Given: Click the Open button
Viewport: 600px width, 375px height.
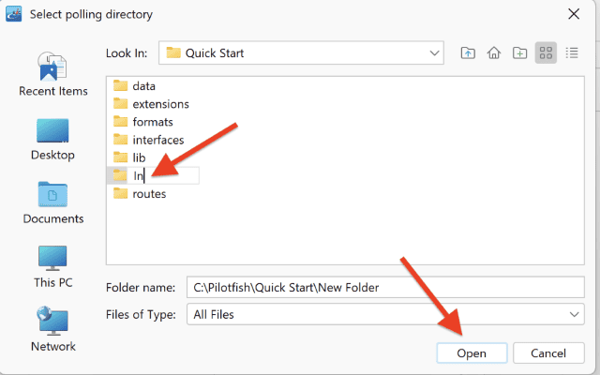Looking at the screenshot, I should point(472,352).
